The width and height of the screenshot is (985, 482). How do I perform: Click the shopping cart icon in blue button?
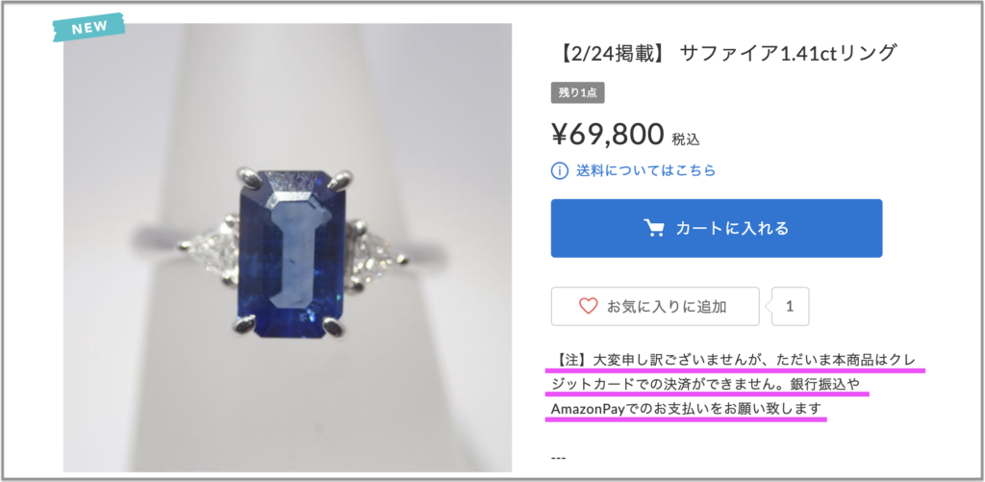coord(654,227)
